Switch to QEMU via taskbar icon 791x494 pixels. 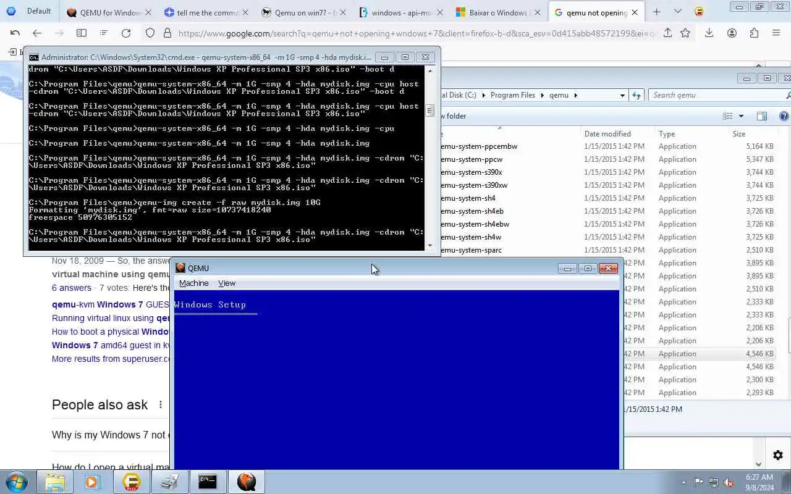click(246, 482)
